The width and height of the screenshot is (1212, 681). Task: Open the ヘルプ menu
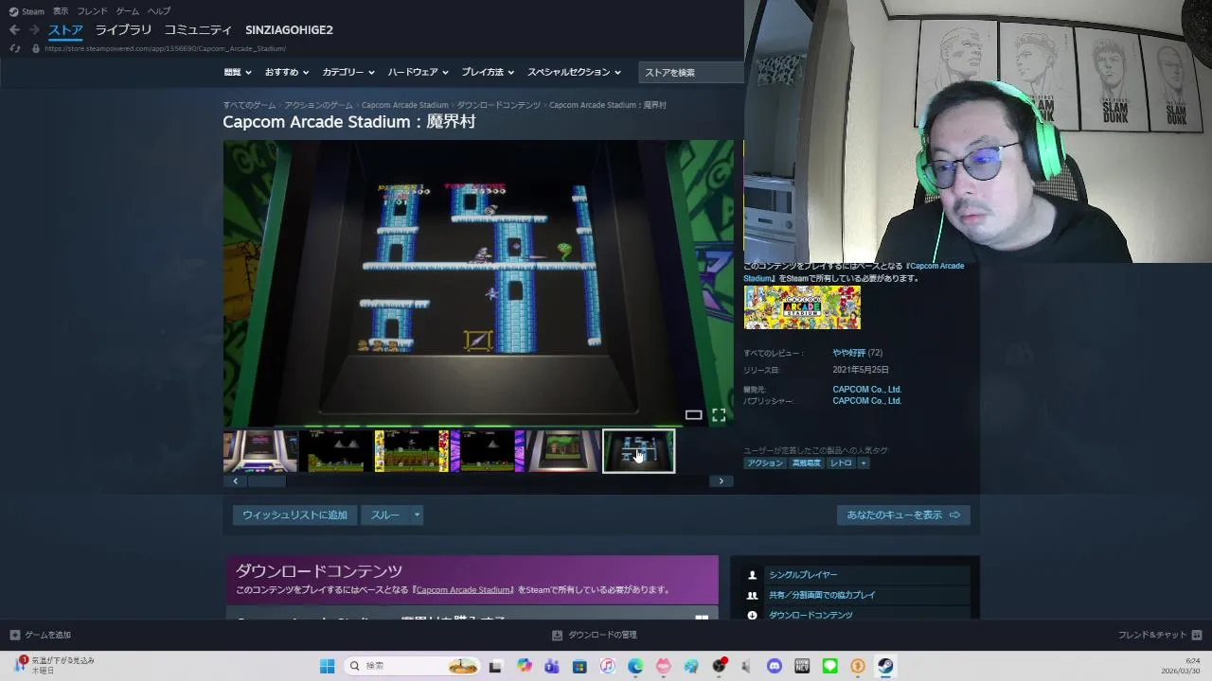point(159,11)
